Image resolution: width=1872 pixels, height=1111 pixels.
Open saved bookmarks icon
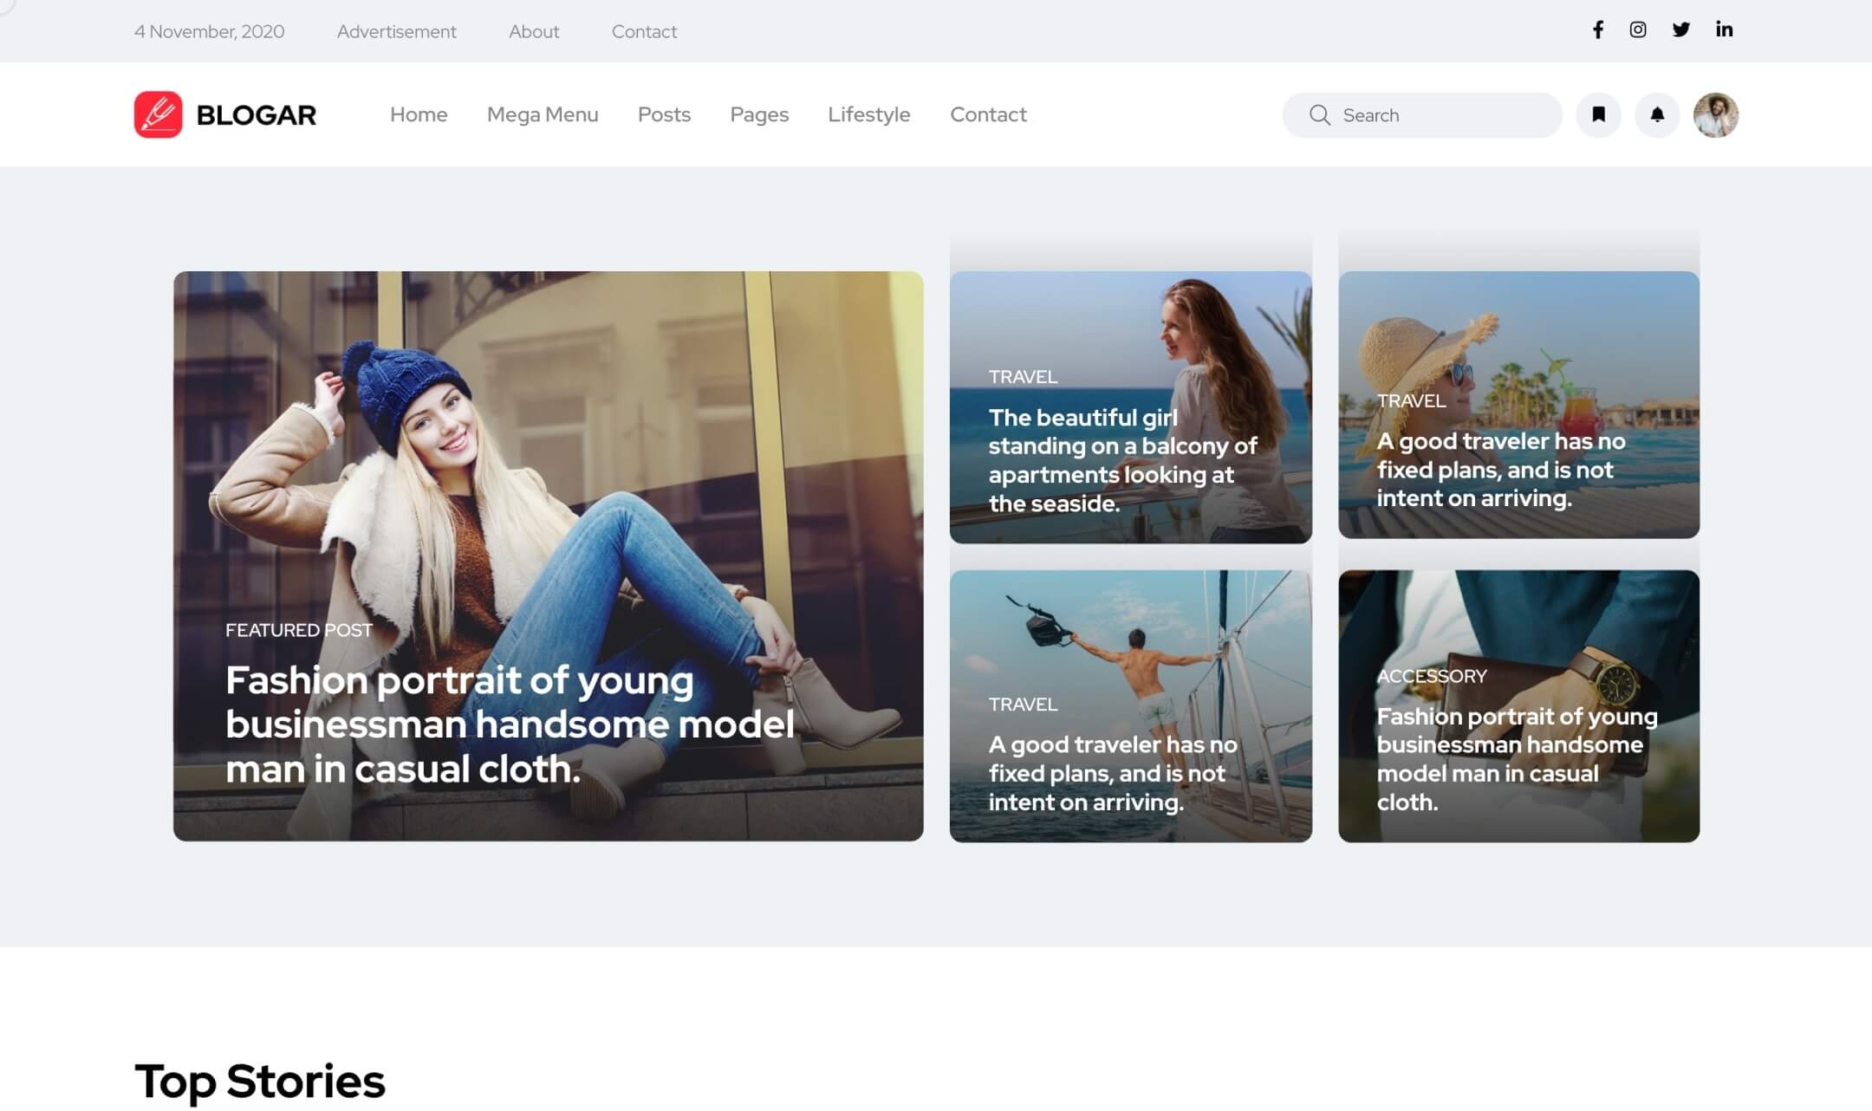(x=1599, y=114)
